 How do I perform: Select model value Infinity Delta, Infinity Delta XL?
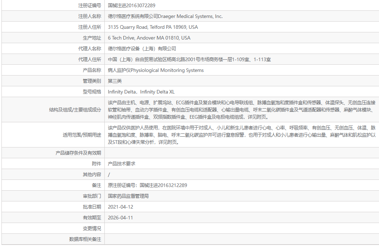tap(141, 92)
